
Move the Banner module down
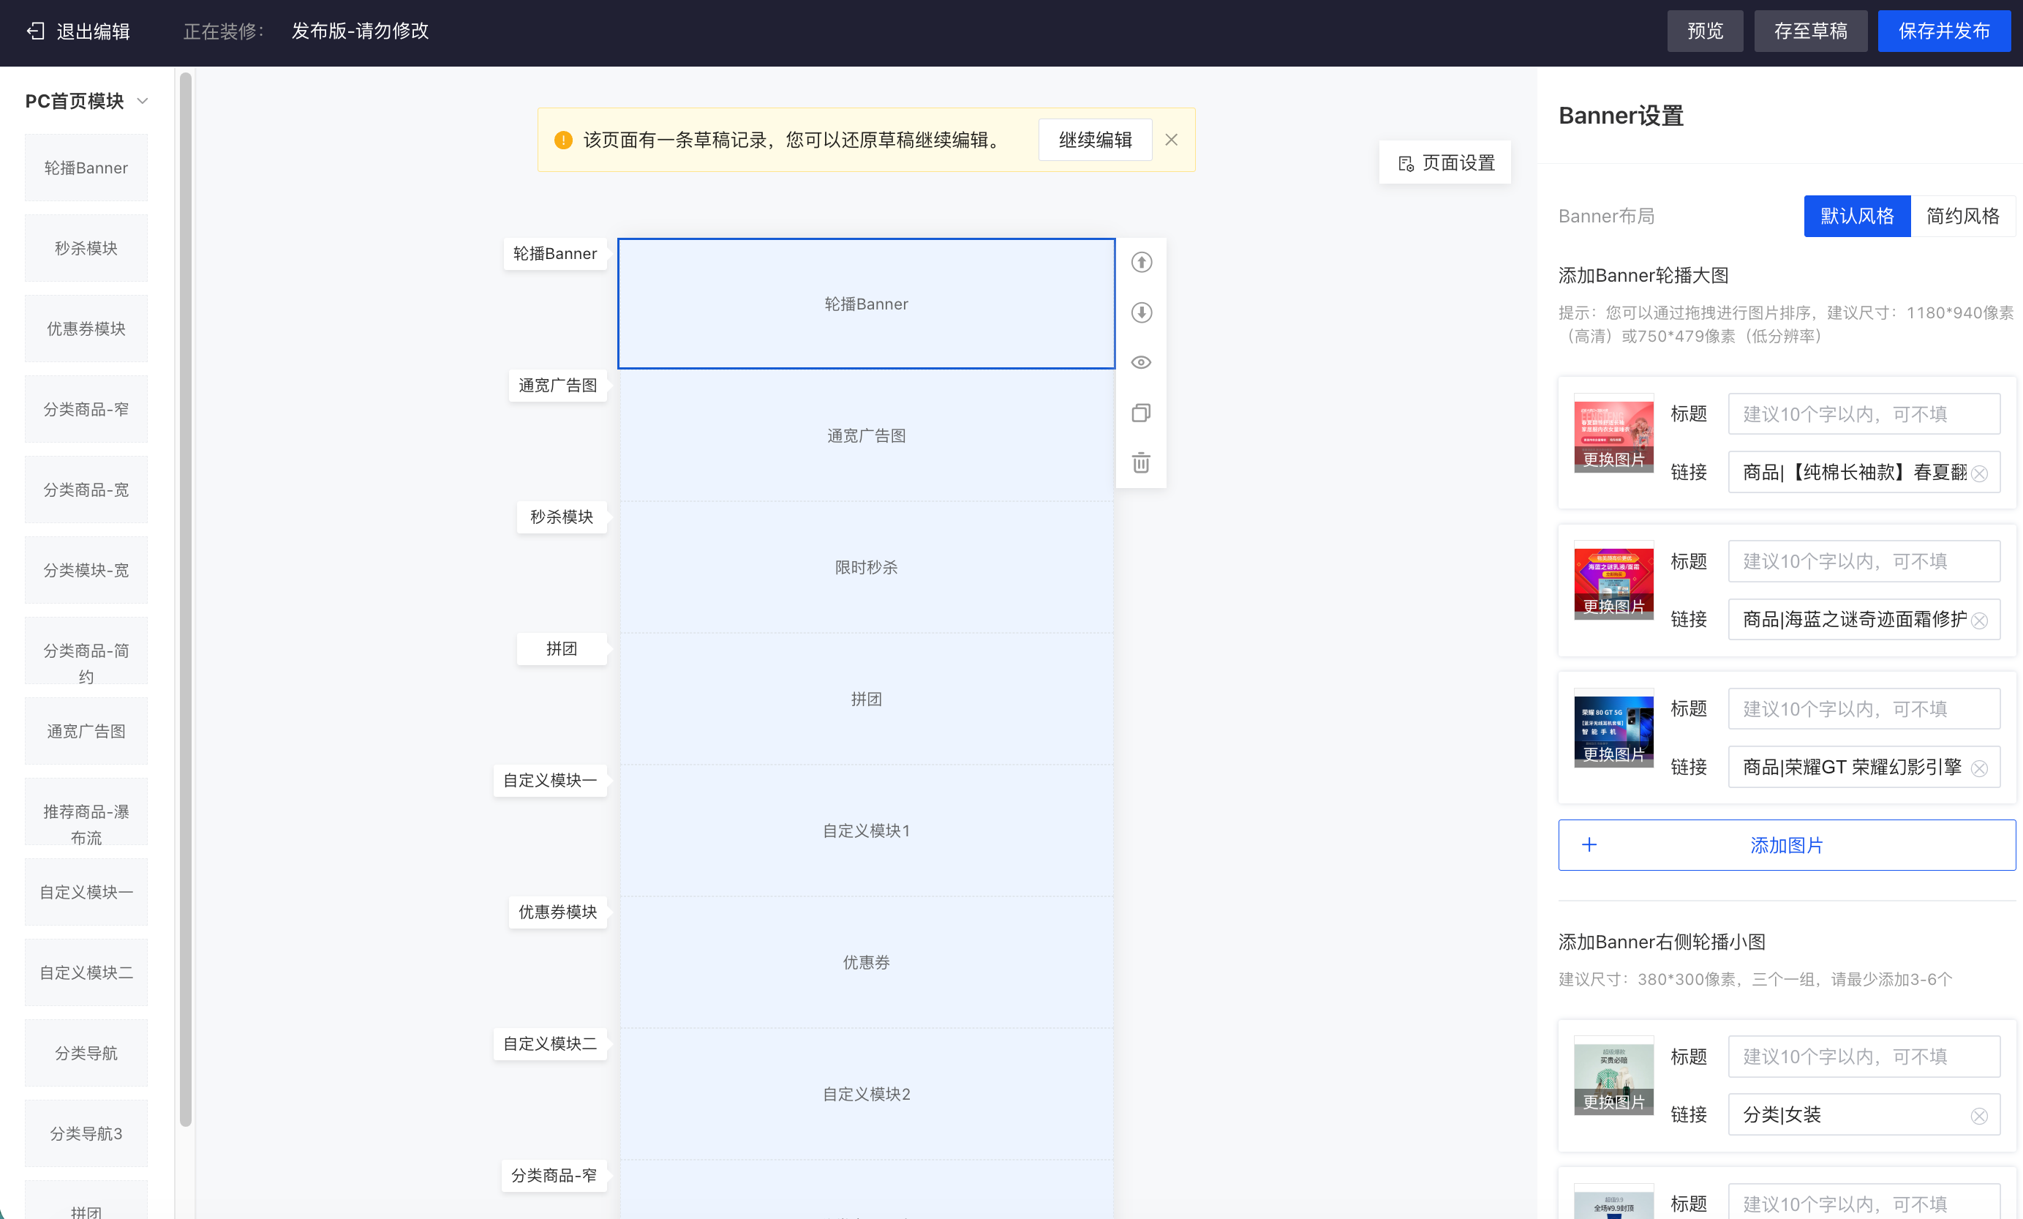coord(1141,312)
